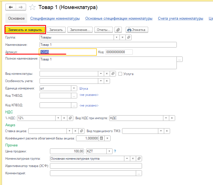Image resolution: width=213 pixels, height=185 pixels.
Task: Open the % НДС dropdown list
Action: tap(58, 118)
